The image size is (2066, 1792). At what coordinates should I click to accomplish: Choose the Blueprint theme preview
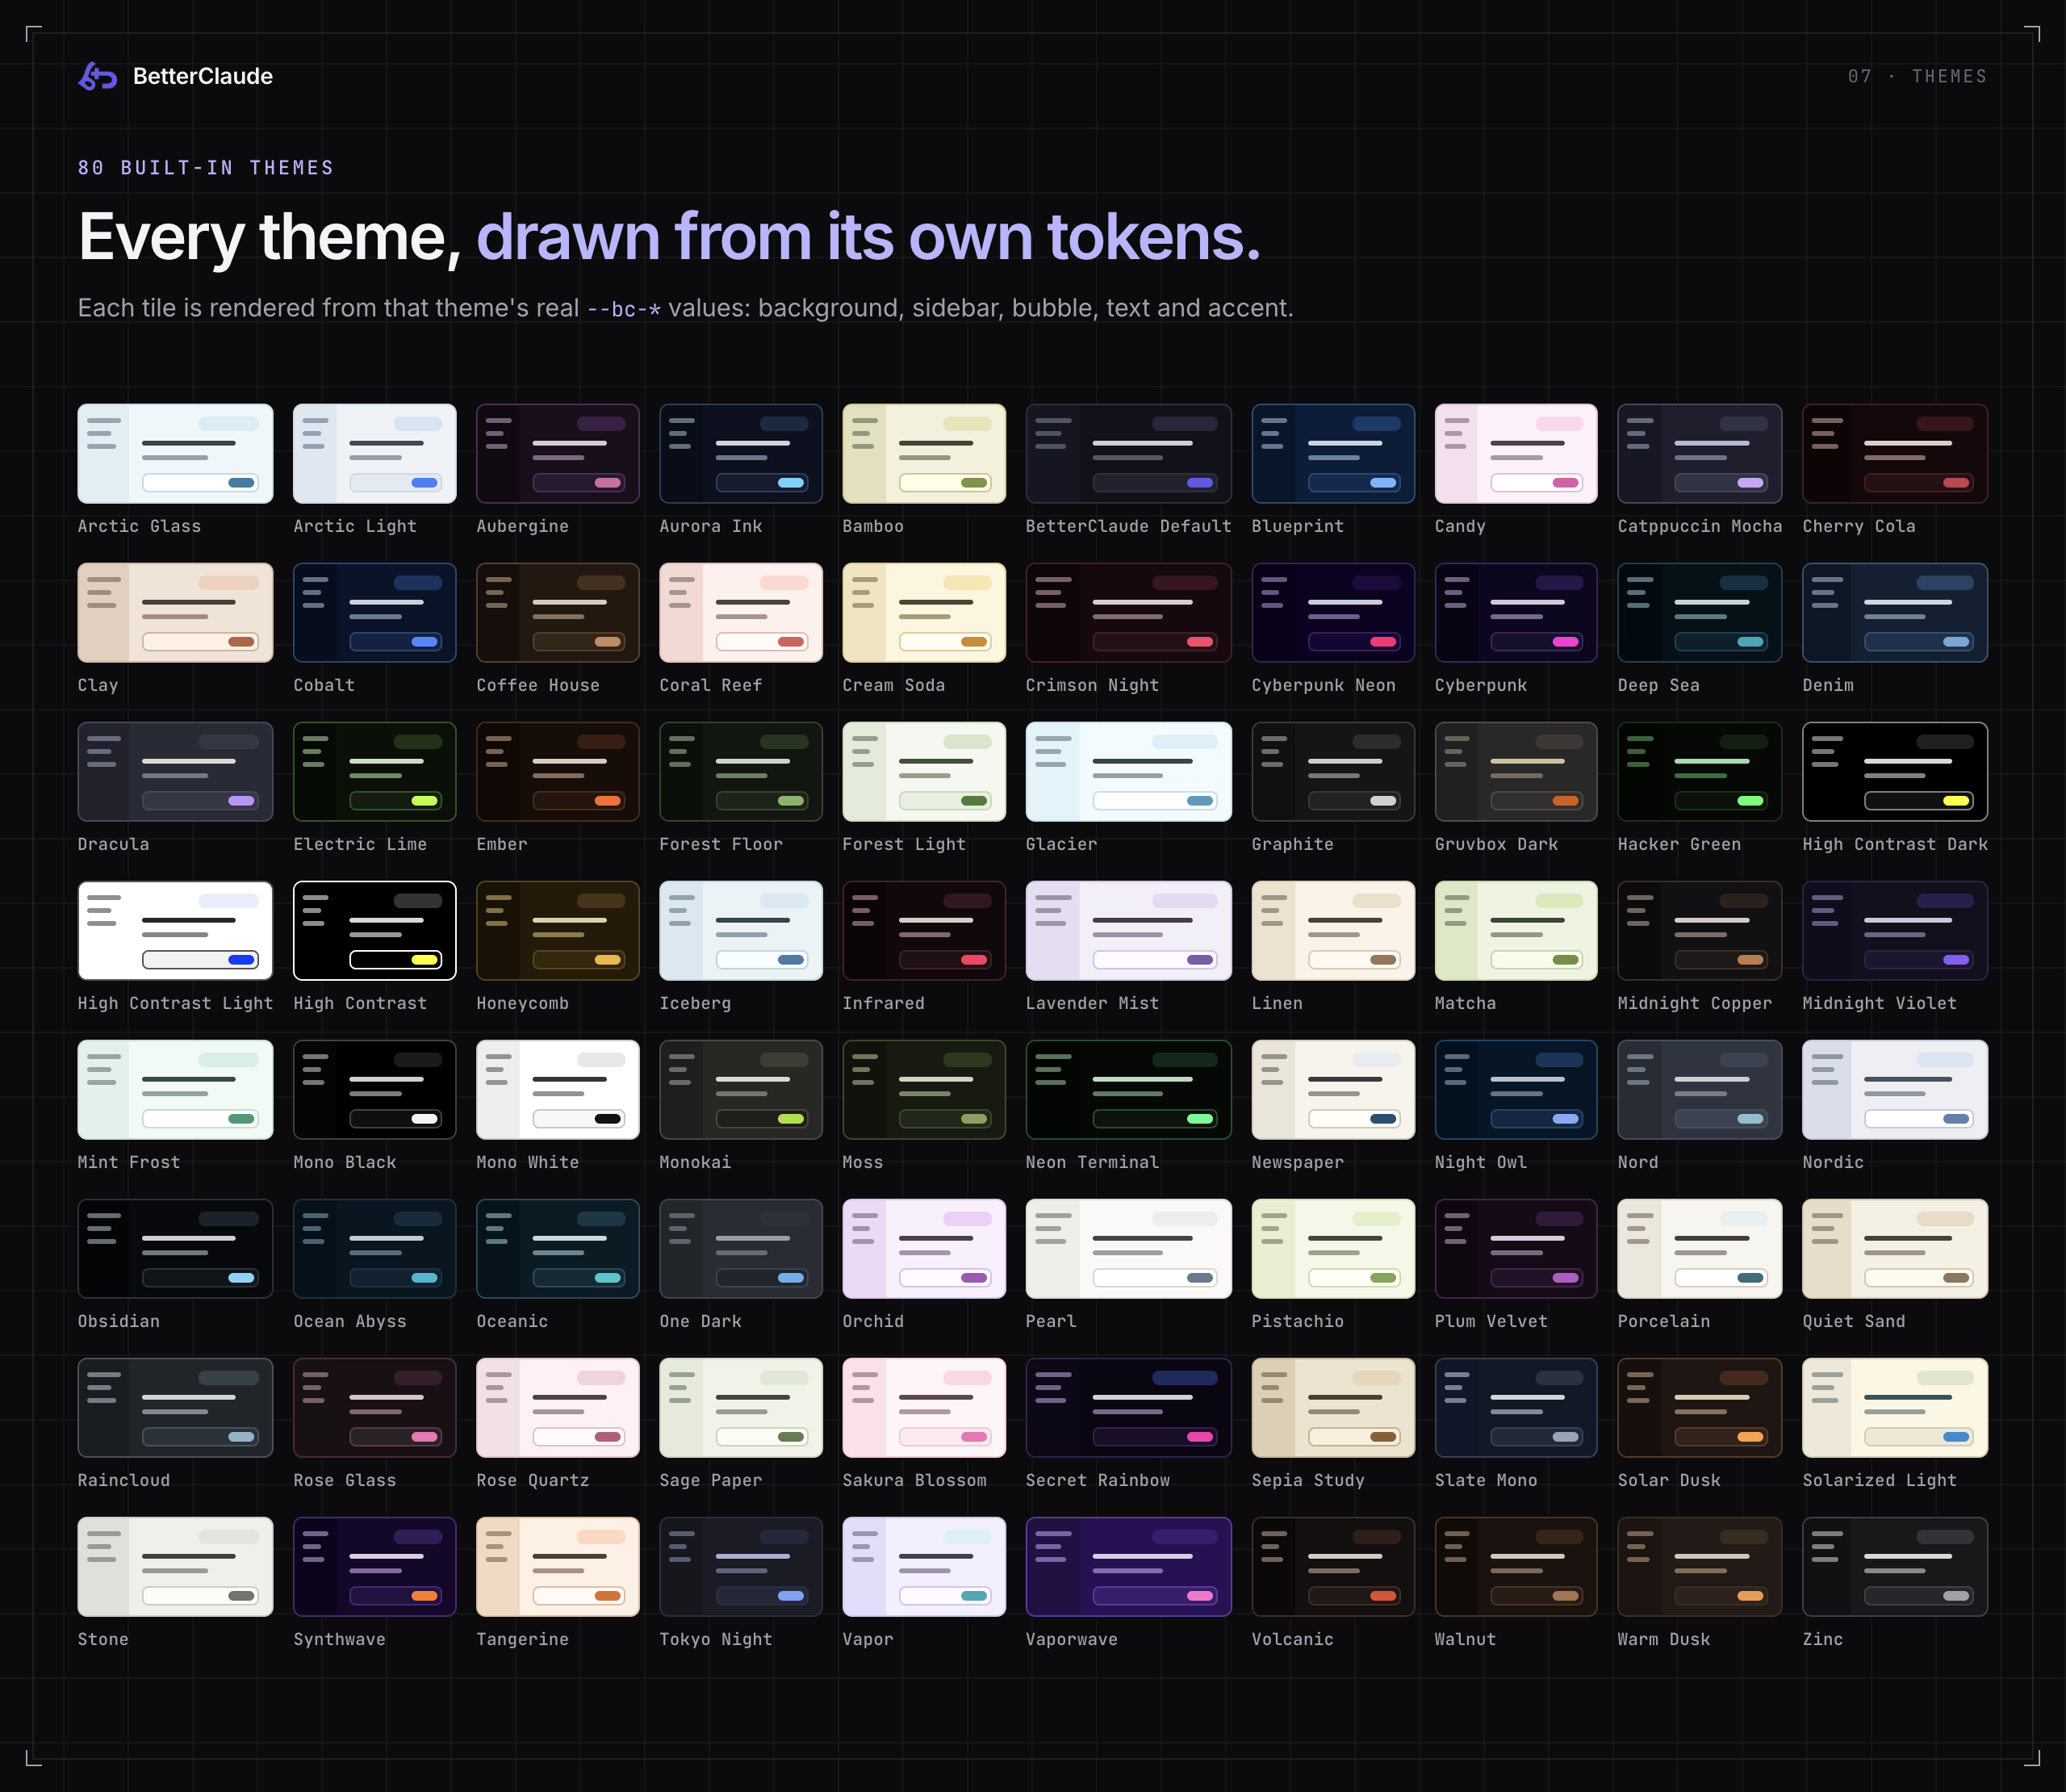click(1333, 453)
